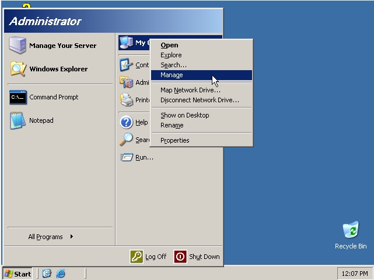This screenshot has width=374, height=280.
Task: Click the Recycle Bin text label
Action: [351, 246]
